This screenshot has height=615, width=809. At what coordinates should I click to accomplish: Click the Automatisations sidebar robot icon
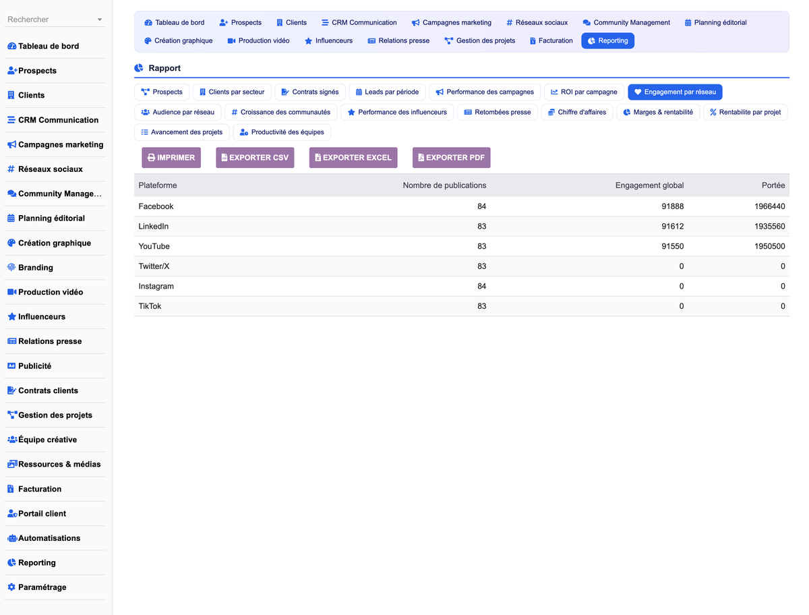(x=12, y=539)
